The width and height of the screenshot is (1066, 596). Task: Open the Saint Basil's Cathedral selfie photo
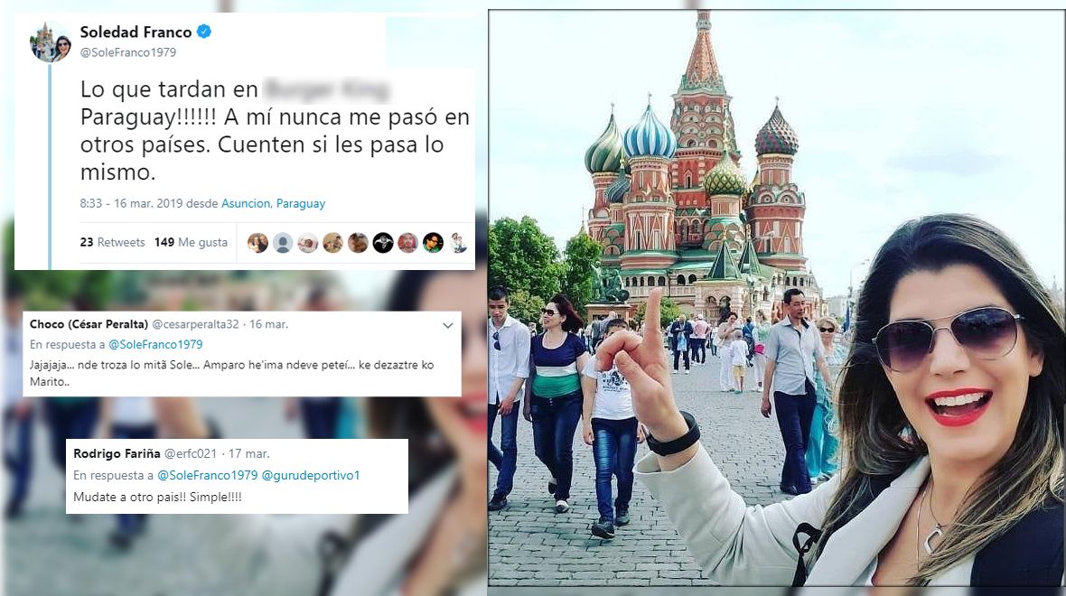(x=776, y=298)
